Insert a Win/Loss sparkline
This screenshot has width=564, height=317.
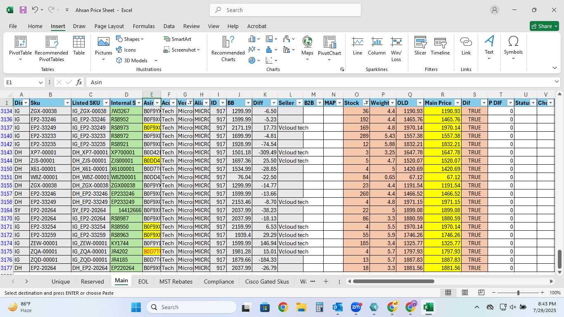(x=396, y=48)
